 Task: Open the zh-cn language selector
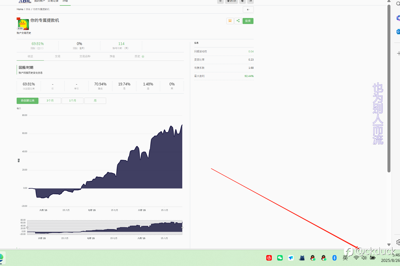click(231, 1)
